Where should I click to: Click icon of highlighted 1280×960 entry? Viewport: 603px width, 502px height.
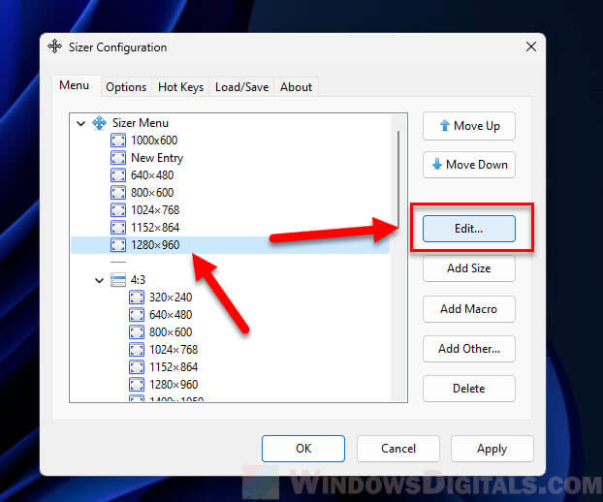pos(118,245)
